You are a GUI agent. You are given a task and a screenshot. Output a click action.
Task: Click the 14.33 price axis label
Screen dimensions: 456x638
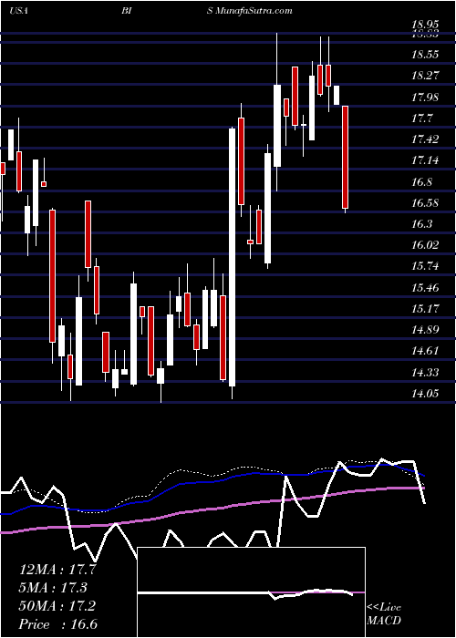click(425, 372)
